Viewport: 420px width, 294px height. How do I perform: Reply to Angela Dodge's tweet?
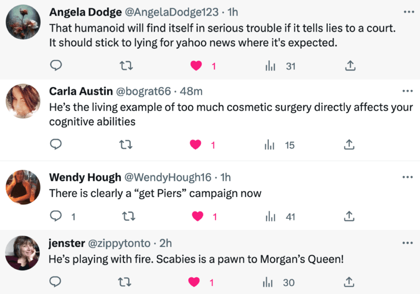click(56, 66)
